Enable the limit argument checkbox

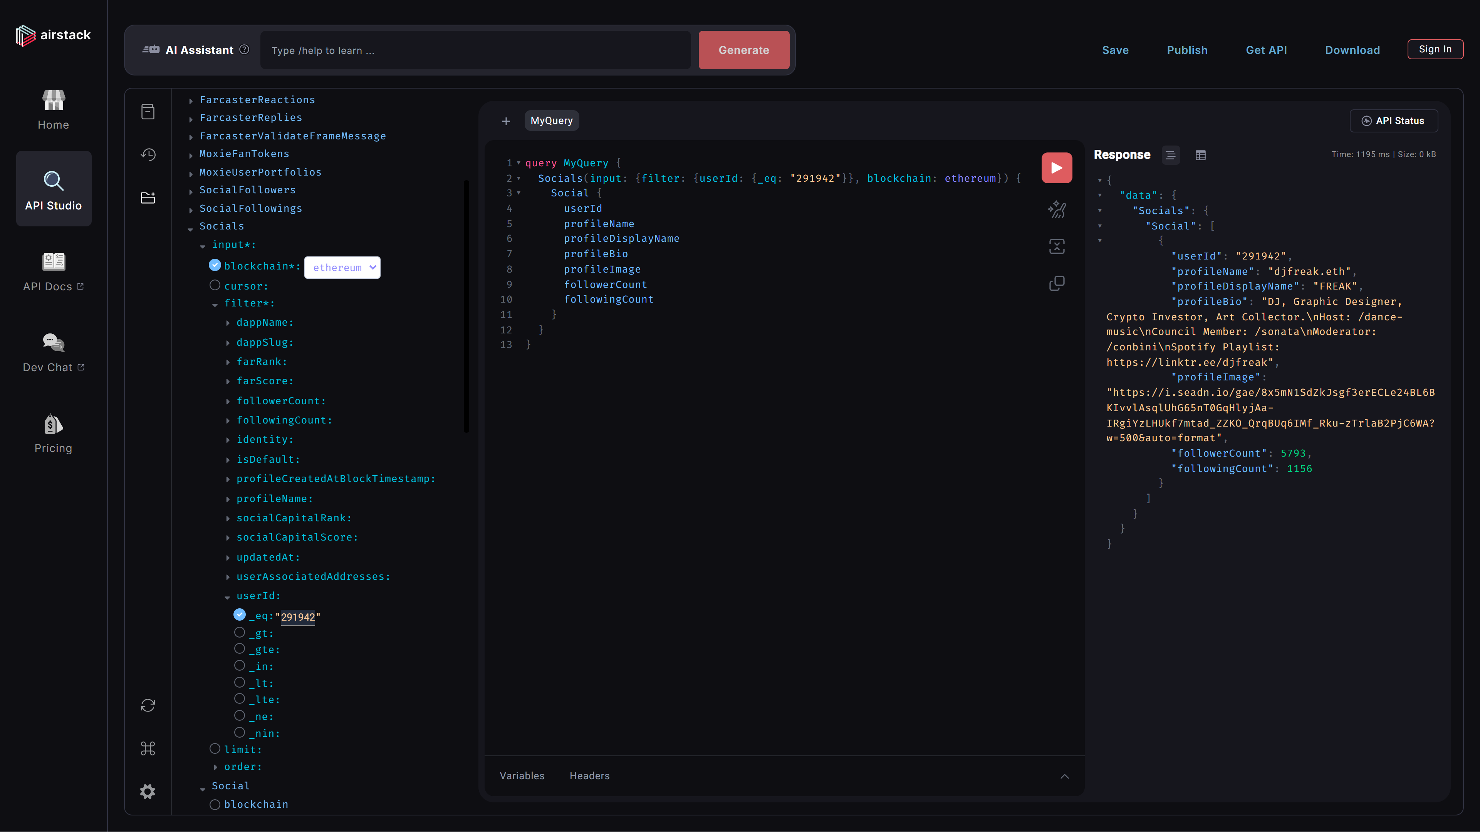215,748
